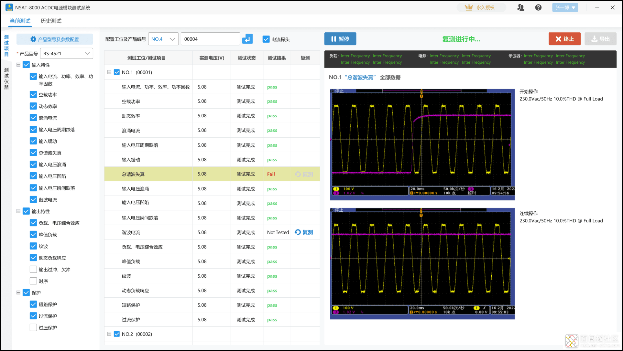Uncheck 输出特性 group checkbox
The image size is (623, 351).
click(27, 211)
